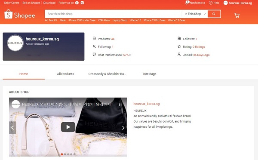Click the Follower count 1

click(197, 39)
